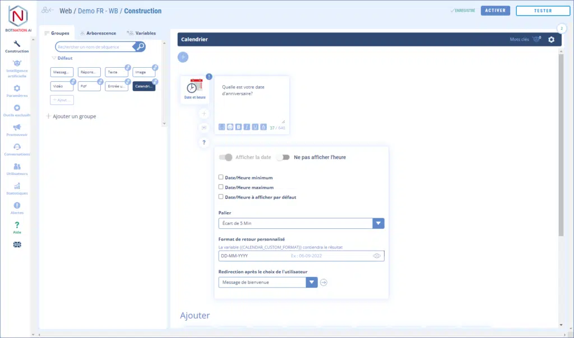574x338 pixels.
Task: Click the question mark help icon beside message
Action: point(204,143)
